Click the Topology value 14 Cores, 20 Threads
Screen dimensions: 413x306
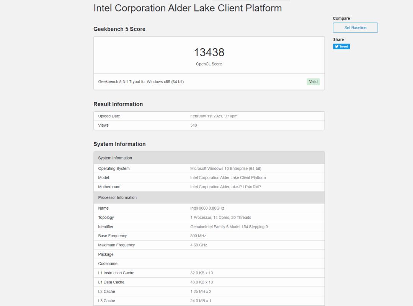click(x=221, y=217)
